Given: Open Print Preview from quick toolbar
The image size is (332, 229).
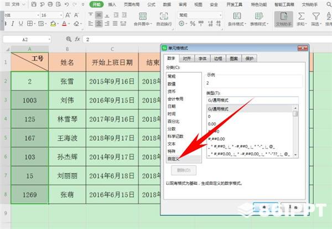Looking at the screenshot, I should point(59,4).
